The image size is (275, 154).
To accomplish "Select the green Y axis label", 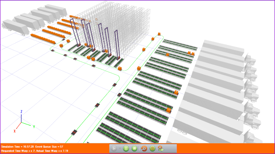I will (34, 127).
